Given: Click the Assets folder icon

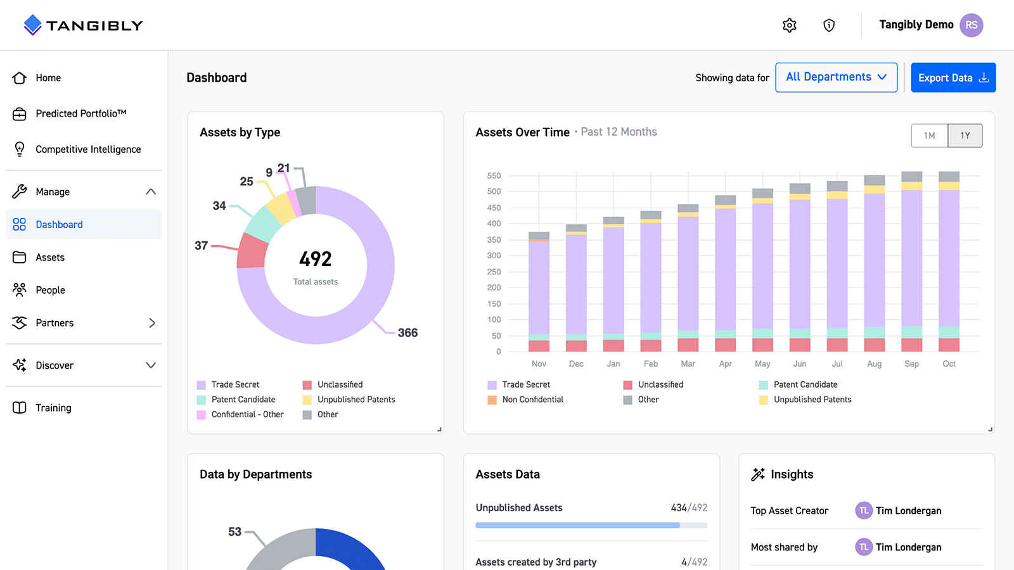Looking at the screenshot, I should 20,257.
